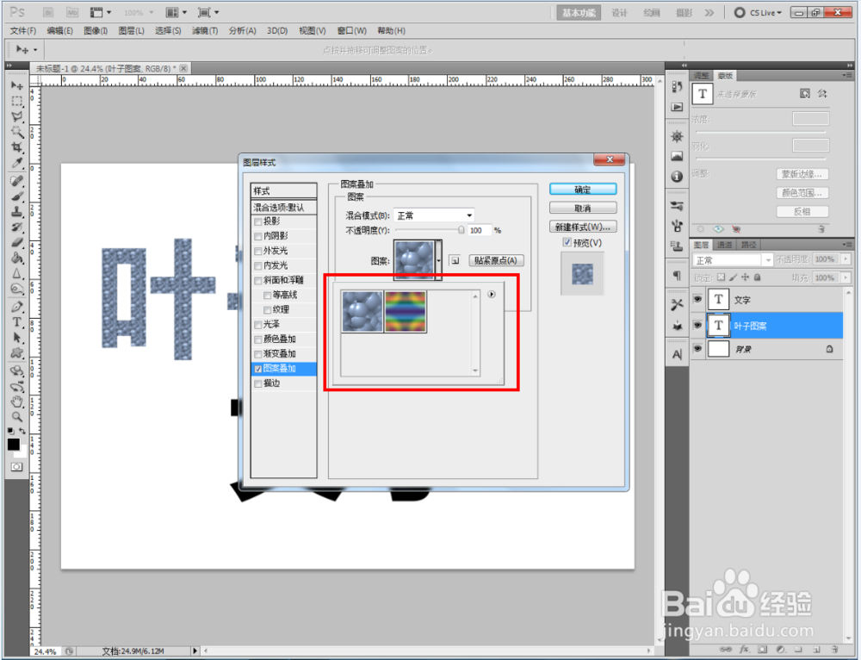Viewport: 861px width, 660px height.
Task: Select the Path Selection arrow tool
Action: click(17, 338)
